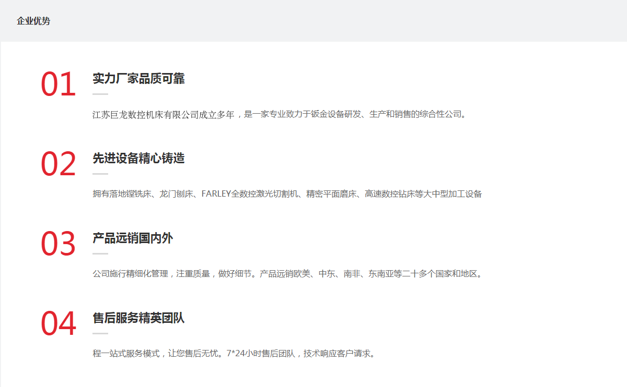Click the red number 04
This screenshot has width=627, height=387.
[x=58, y=324]
